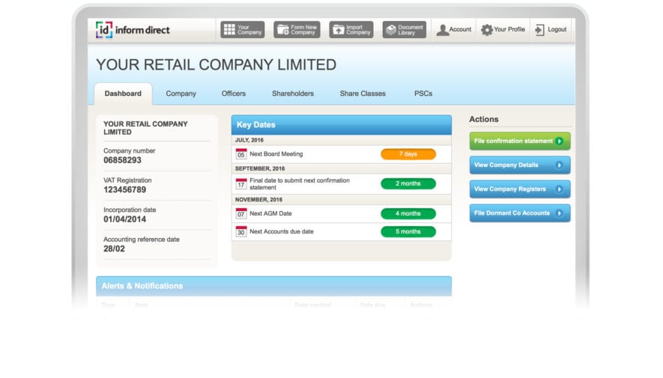This screenshot has height=378, width=663.
Task: Log out using the Logout icon
Action: (539, 30)
